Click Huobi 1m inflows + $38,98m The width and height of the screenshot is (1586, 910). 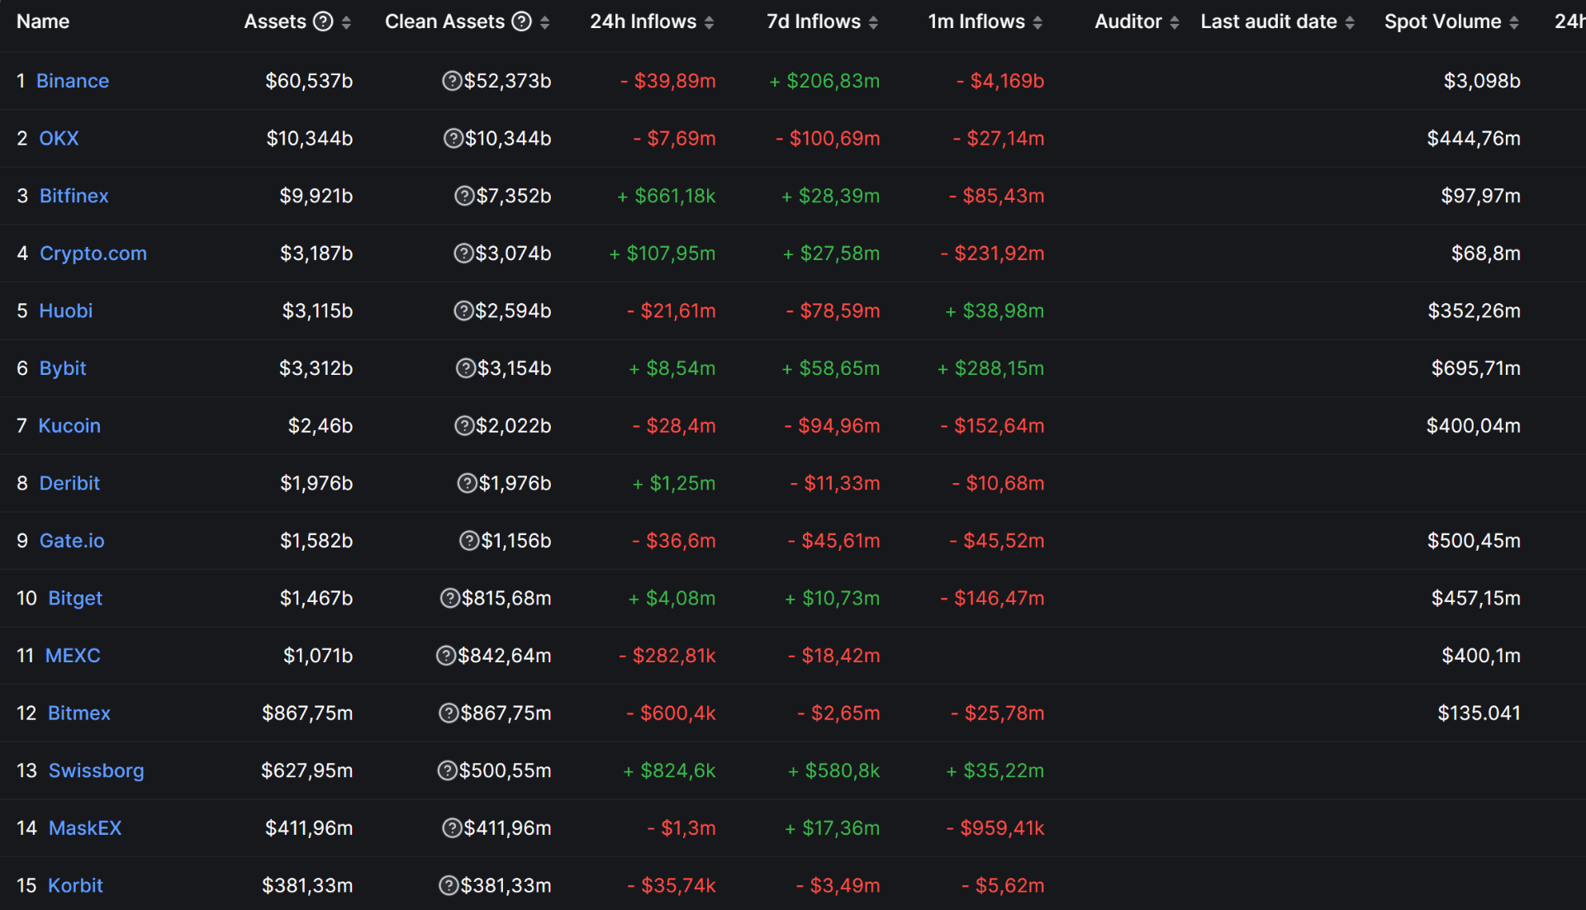pos(995,311)
